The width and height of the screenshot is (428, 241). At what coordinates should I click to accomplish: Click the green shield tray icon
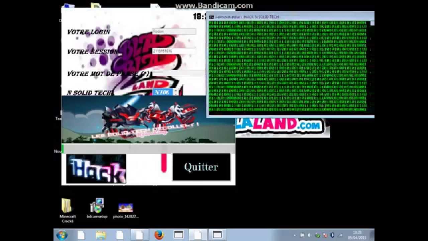pyautogui.click(x=317, y=235)
